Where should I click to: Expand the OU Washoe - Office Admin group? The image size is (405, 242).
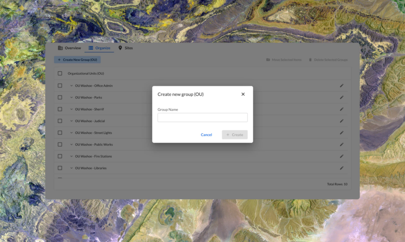coord(71,86)
